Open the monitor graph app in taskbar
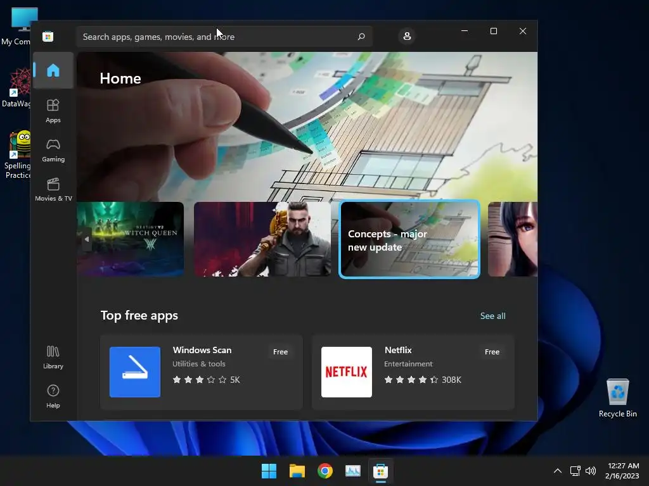Image resolution: width=649 pixels, height=486 pixels. click(x=352, y=471)
